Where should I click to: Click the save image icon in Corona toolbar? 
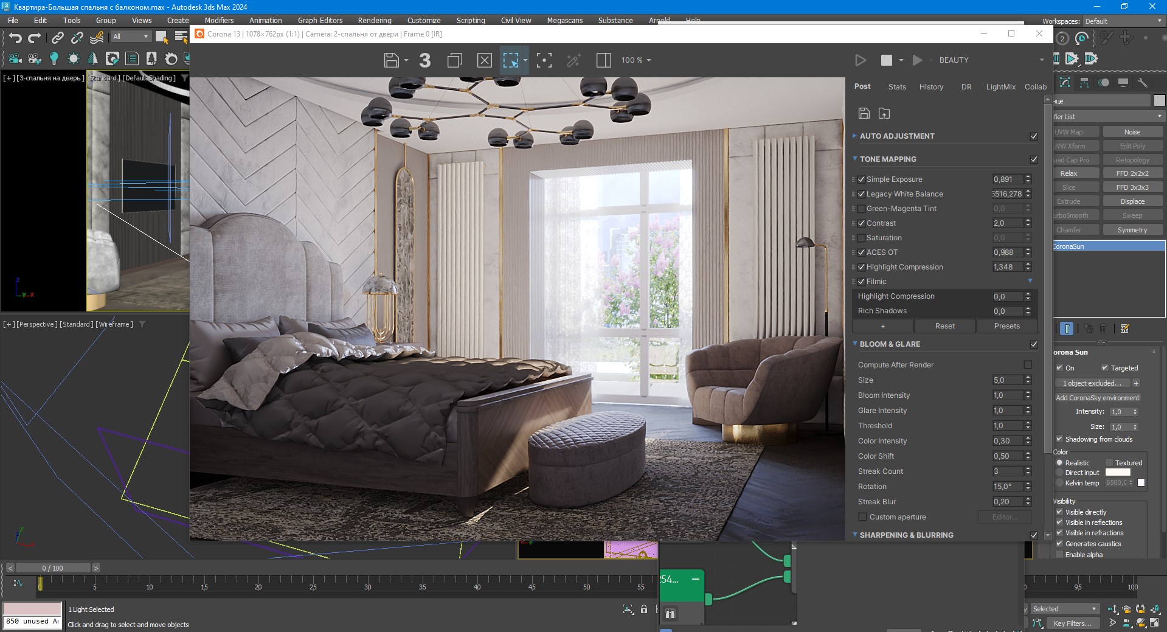(x=392, y=60)
